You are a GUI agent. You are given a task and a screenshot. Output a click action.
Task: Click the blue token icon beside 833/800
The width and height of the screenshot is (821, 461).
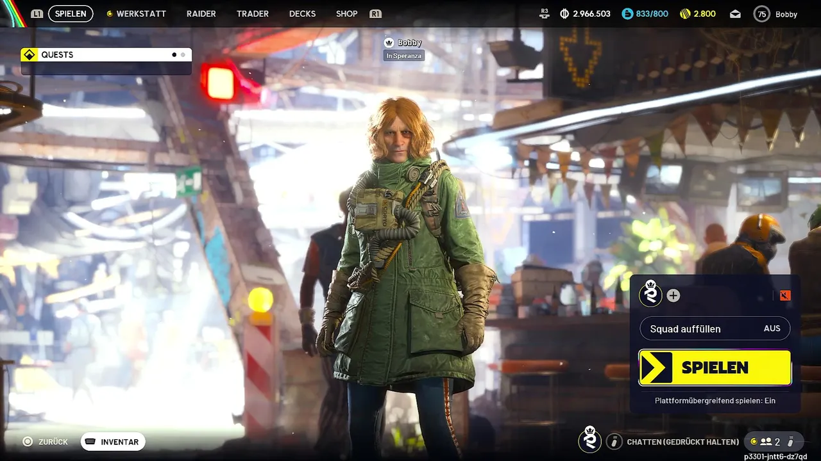(x=627, y=13)
